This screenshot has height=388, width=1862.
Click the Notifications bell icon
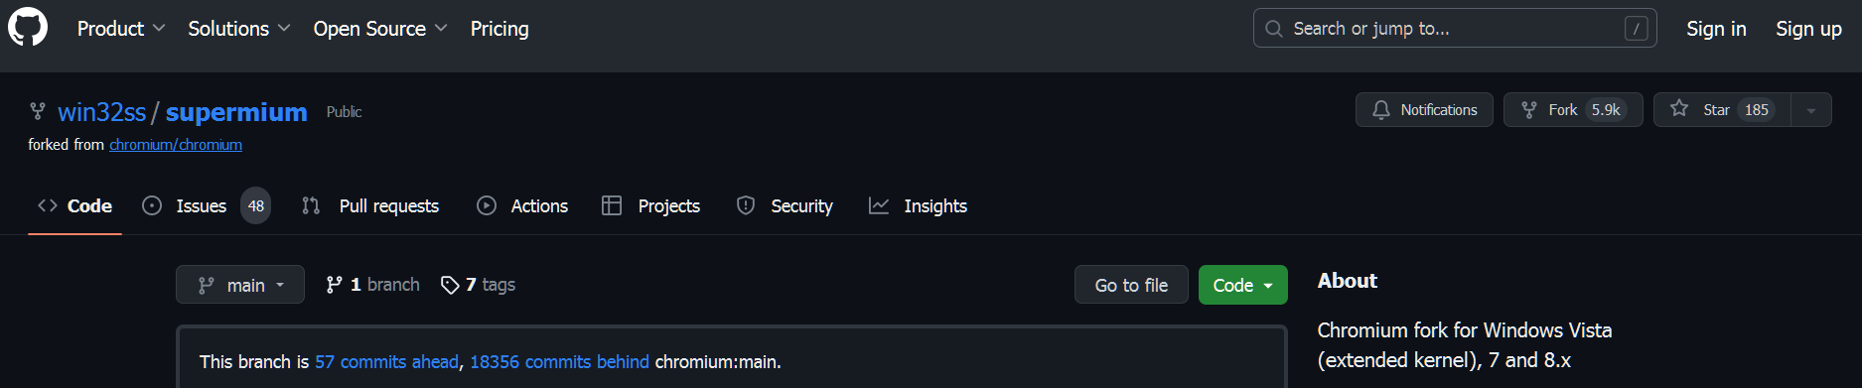(x=1381, y=109)
